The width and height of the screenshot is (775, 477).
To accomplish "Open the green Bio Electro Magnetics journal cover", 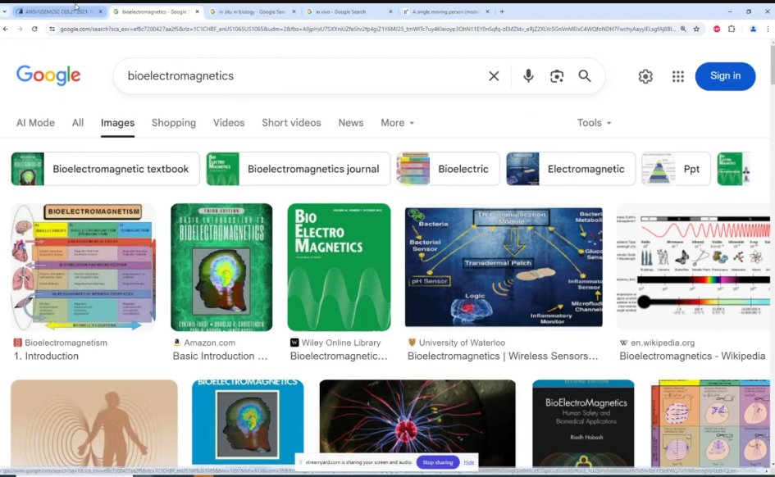I will [339, 267].
